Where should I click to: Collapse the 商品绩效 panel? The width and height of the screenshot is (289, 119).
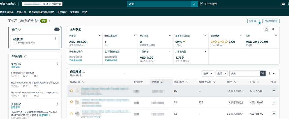274,73
